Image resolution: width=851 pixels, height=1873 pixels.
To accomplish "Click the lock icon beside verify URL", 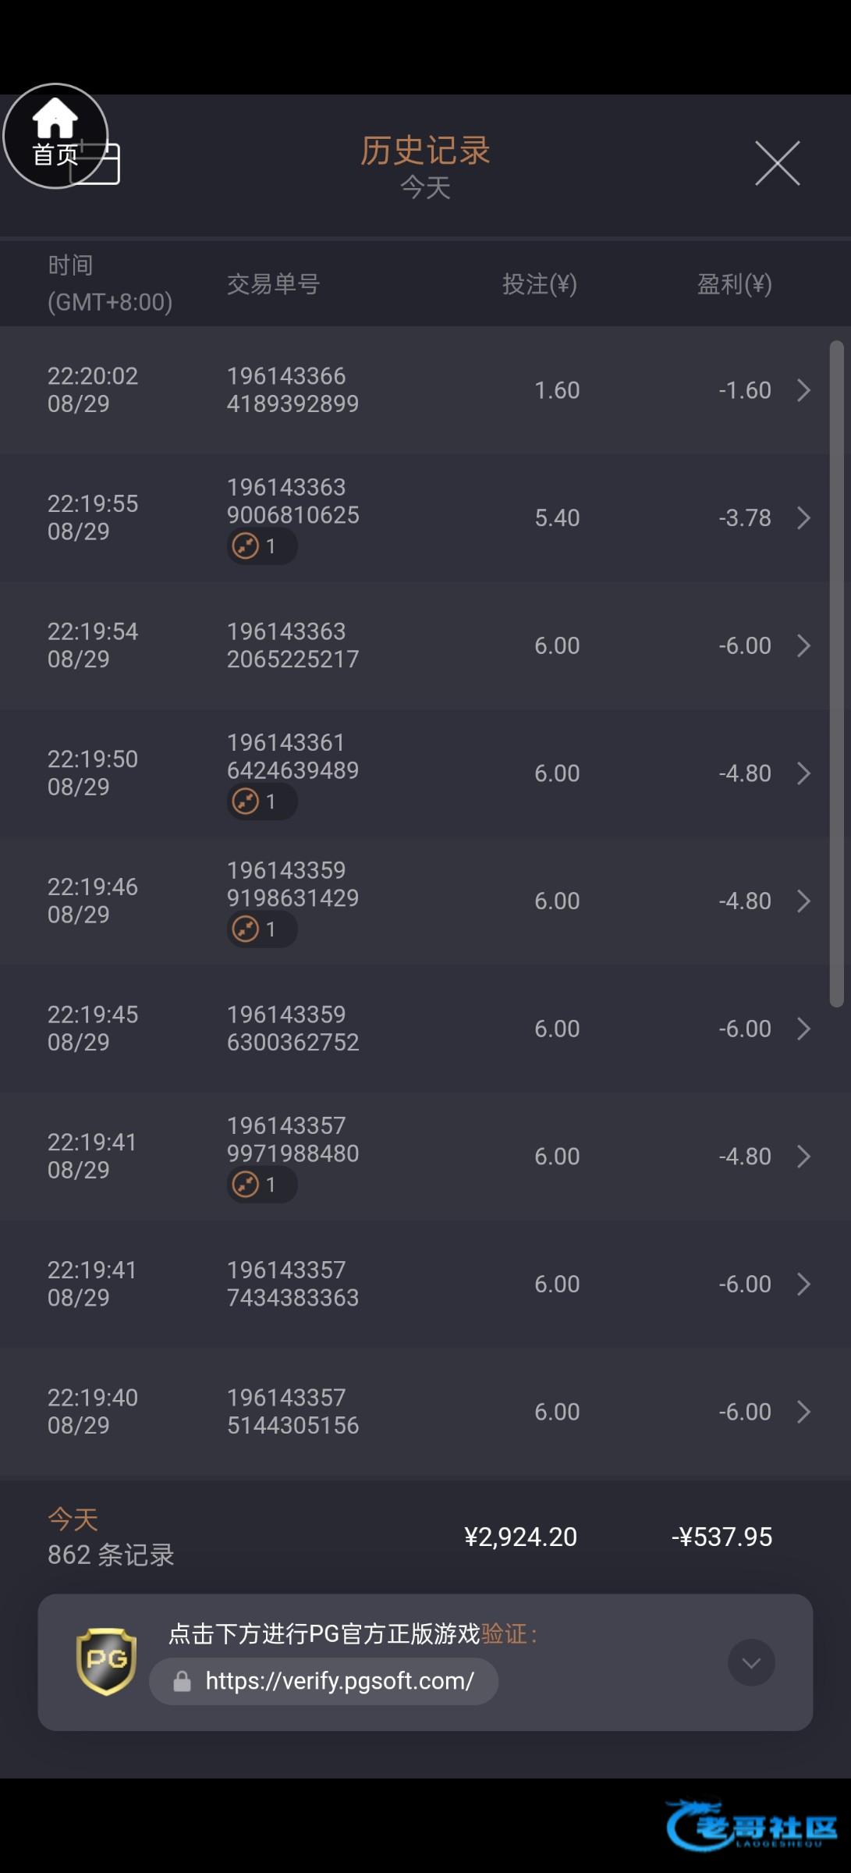I will pyautogui.click(x=182, y=1682).
